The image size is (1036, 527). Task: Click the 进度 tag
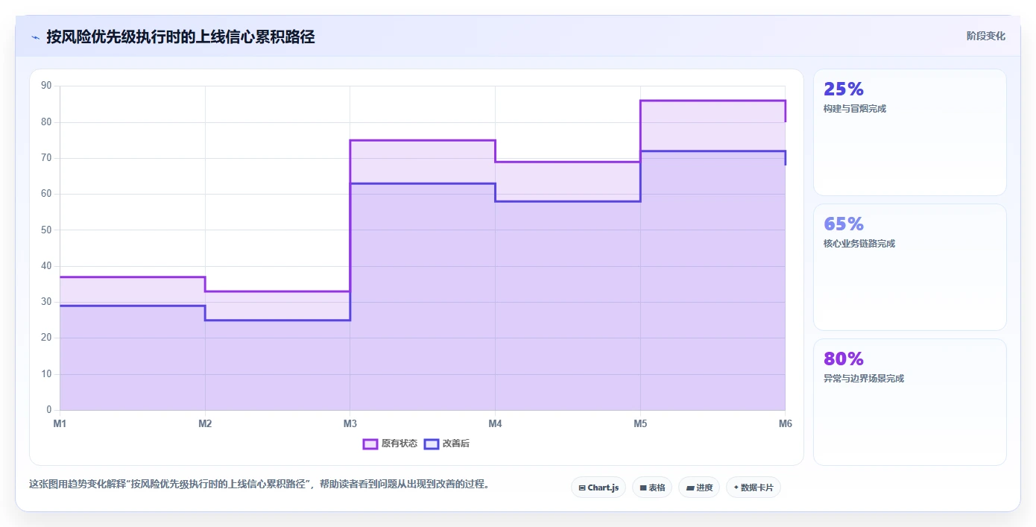[x=699, y=487]
